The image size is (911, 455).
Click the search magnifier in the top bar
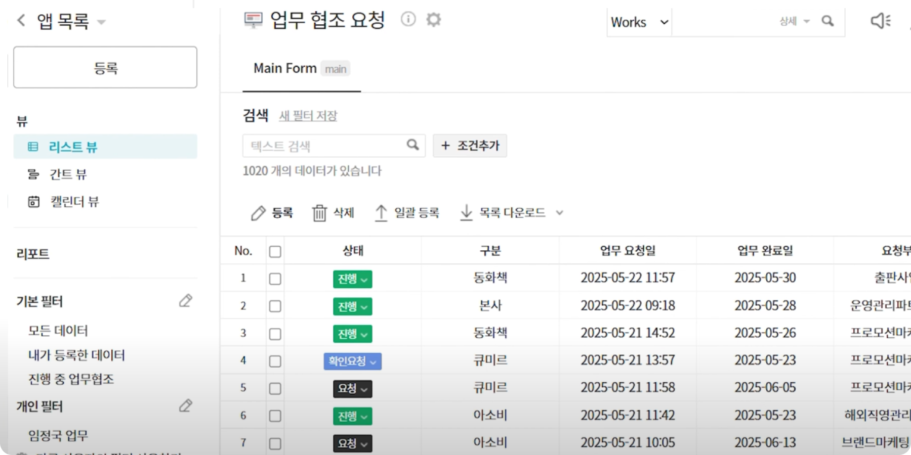[827, 21]
